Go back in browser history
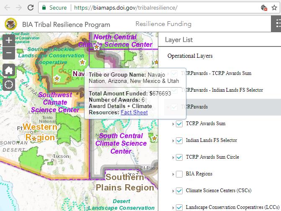 tap(7, 8)
